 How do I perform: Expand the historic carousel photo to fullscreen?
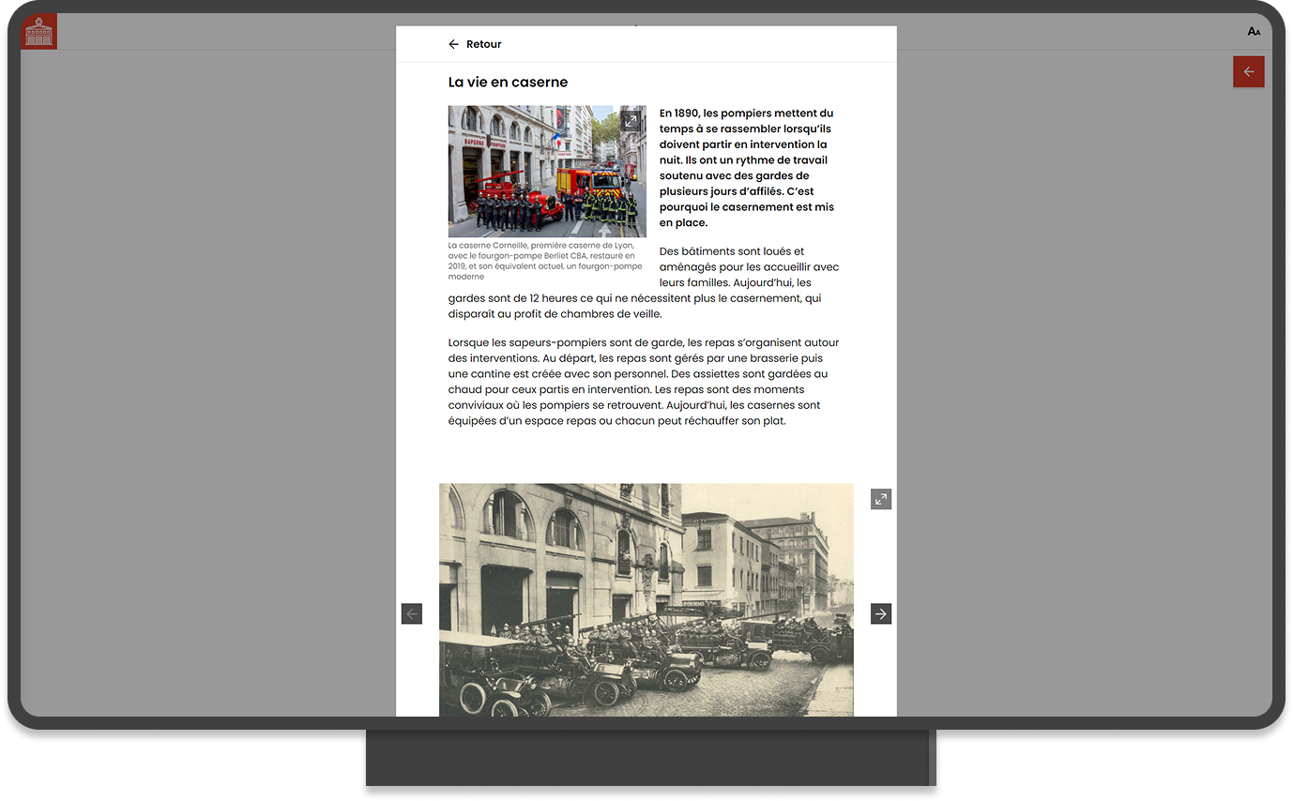coord(880,499)
